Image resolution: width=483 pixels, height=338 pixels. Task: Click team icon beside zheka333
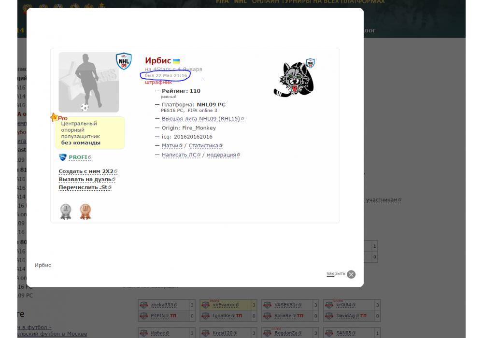144,305
